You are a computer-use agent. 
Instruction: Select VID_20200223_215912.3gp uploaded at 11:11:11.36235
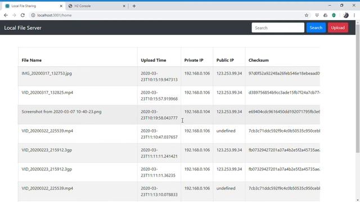(x=47, y=169)
